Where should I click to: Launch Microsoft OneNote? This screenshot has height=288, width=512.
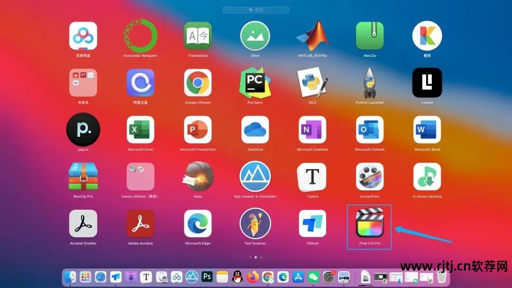[312, 130]
